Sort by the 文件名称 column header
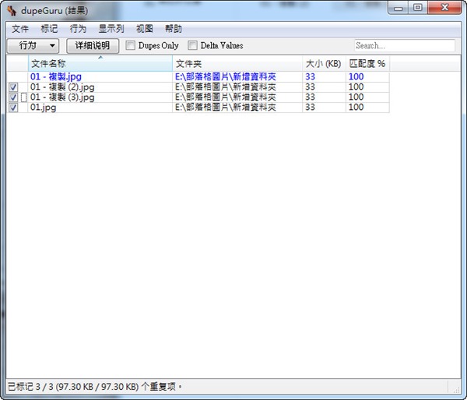 tap(100, 63)
